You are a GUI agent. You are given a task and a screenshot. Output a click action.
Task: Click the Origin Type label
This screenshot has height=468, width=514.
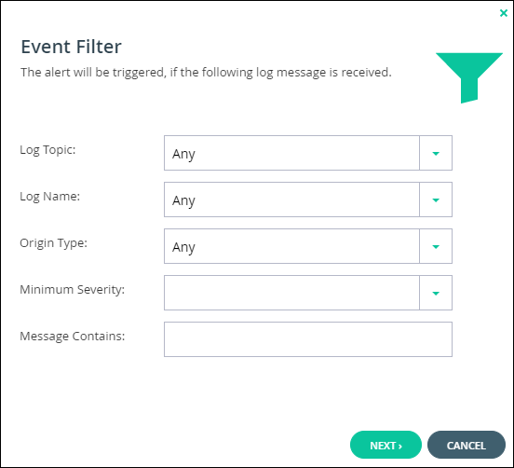coord(53,243)
